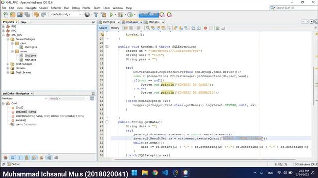Close the Crud.java tab
Image resolution: width=318 pixels, height=178 pixels.
[141, 22]
